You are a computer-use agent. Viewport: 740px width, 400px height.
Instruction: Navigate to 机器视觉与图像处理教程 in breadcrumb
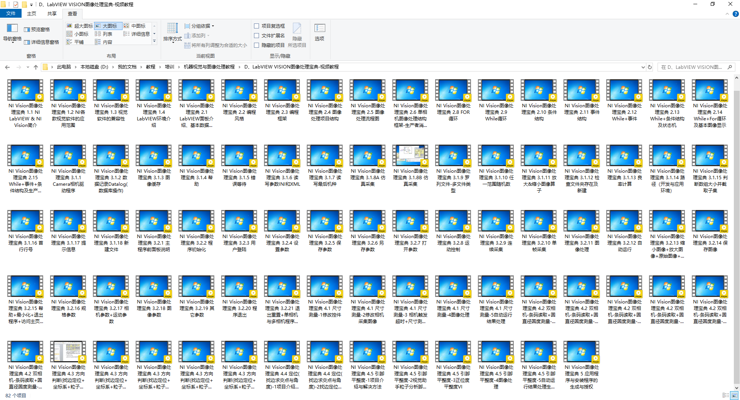pyautogui.click(x=209, y=67)
